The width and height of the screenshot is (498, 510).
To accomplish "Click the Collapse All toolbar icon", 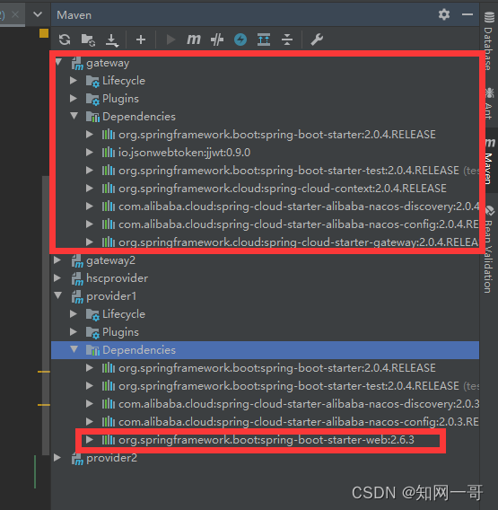I will (x=287, y=40).
